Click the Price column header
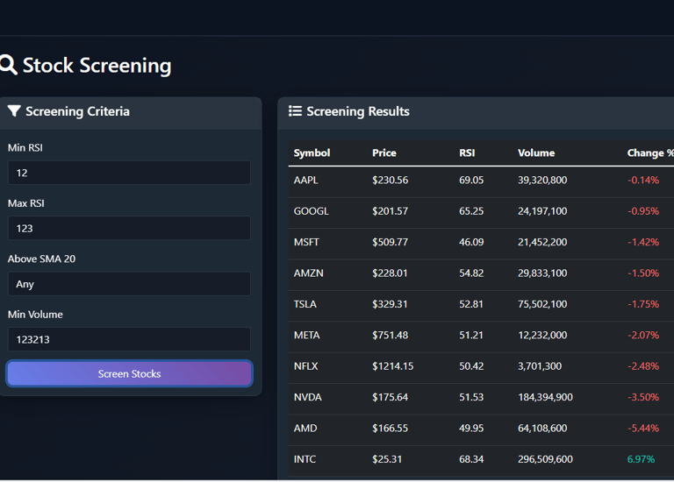The width and height of the screenshot is (674, 482). pos(384,152)
